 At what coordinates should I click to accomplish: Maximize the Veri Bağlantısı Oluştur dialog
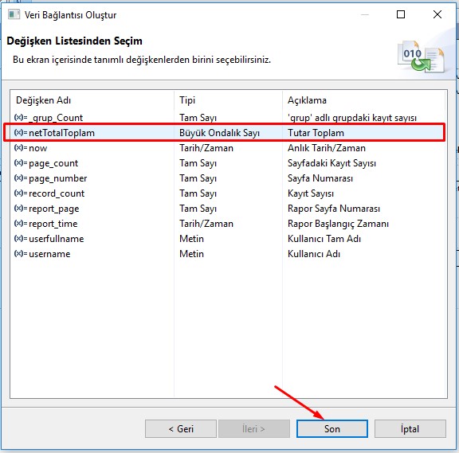pos(401,14)
